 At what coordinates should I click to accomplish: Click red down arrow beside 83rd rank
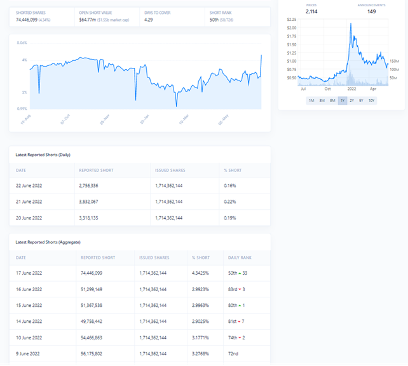[x=240, y=289]
